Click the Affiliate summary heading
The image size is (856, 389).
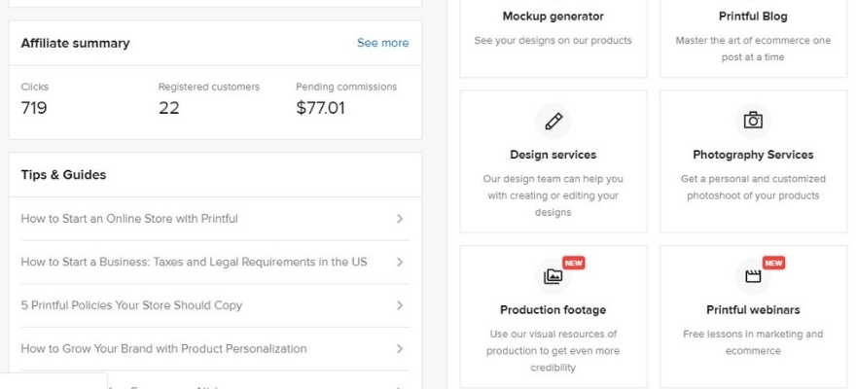(x=75, y=43)
